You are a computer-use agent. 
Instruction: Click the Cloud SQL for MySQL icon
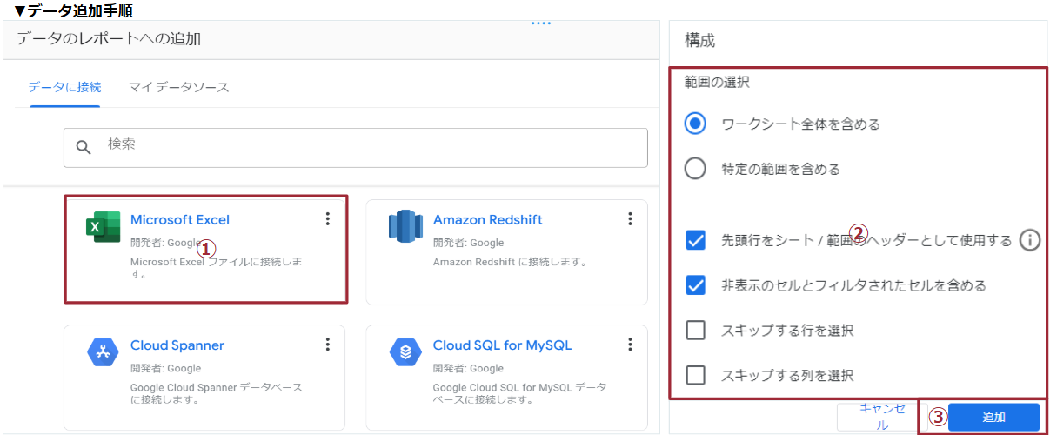[x=405, y=352]
